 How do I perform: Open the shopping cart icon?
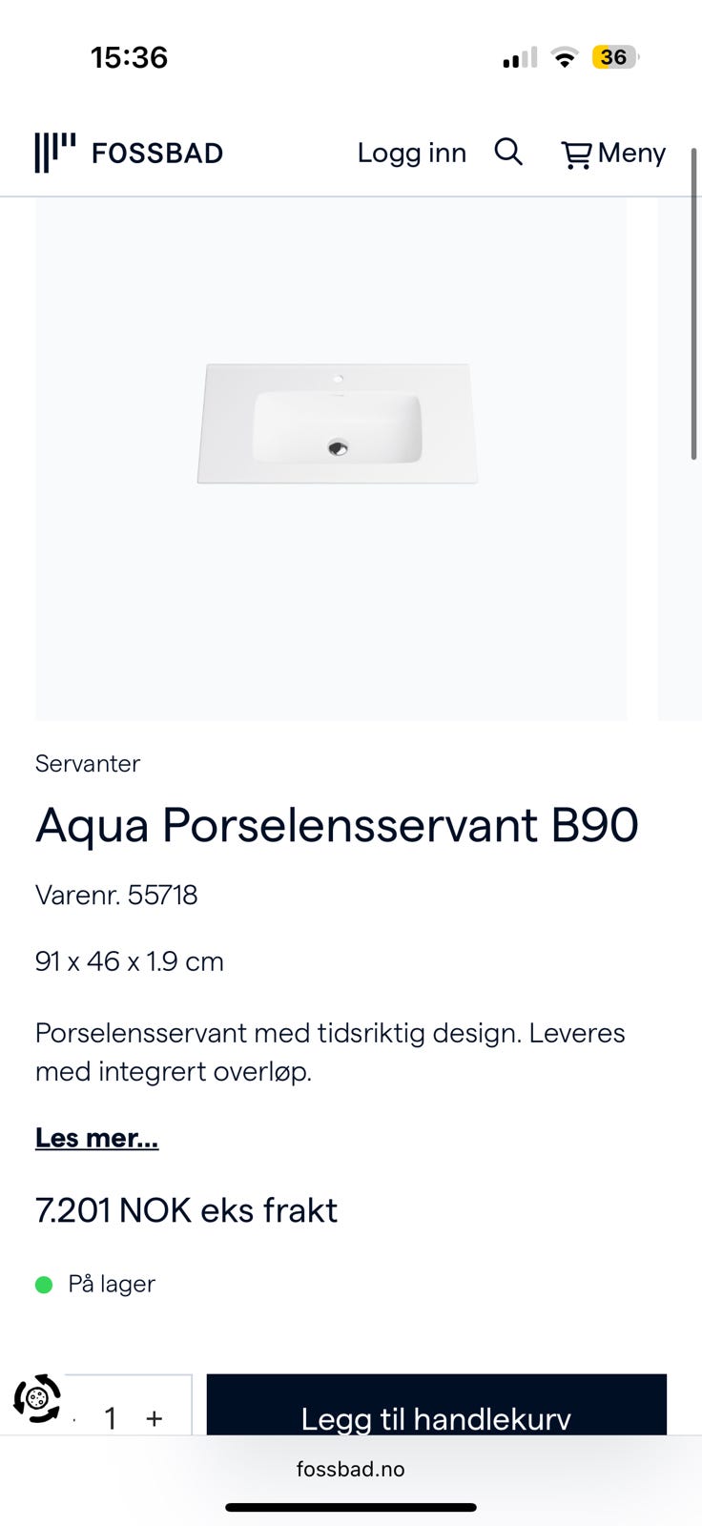576,155
